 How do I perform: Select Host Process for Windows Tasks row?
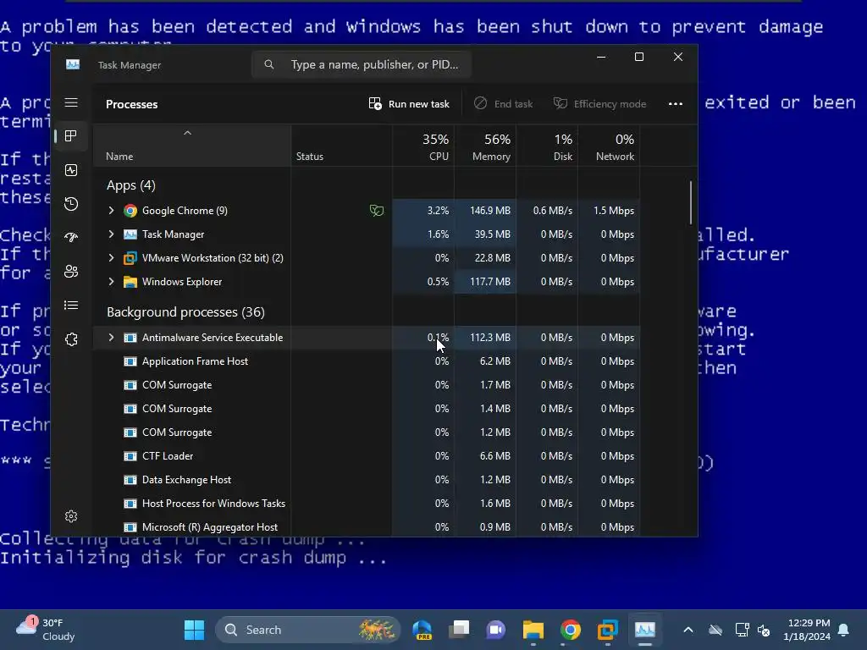click(366, 504)
